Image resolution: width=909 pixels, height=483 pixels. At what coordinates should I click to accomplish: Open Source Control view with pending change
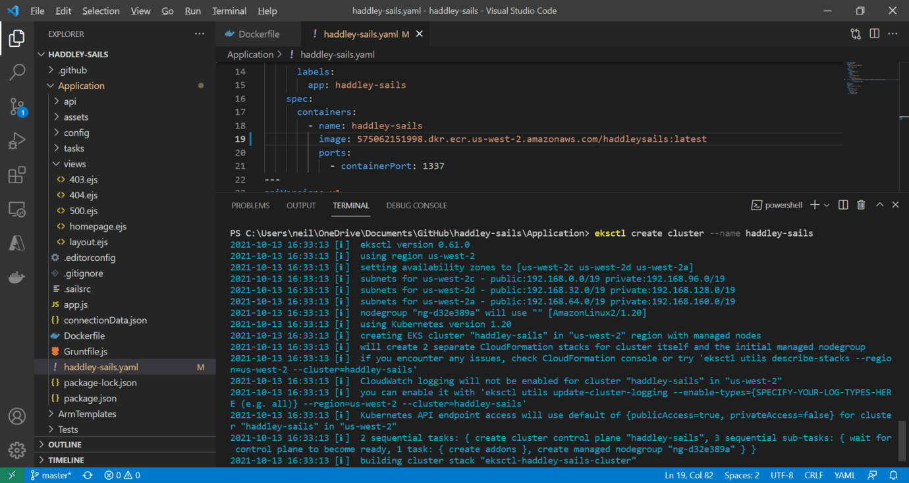(x=17, y=107)
